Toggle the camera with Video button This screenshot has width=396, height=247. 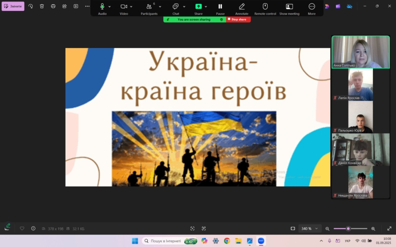124,7
